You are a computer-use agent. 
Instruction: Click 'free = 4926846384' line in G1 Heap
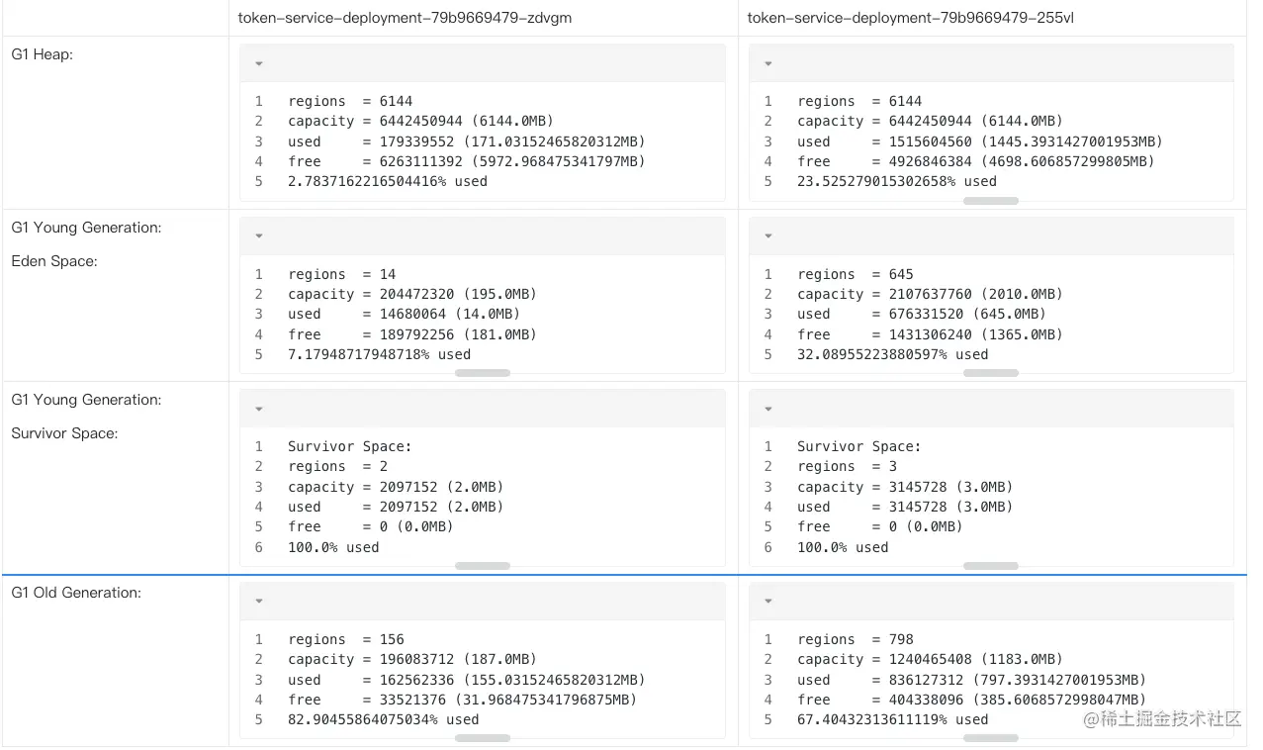click(976, 161)
